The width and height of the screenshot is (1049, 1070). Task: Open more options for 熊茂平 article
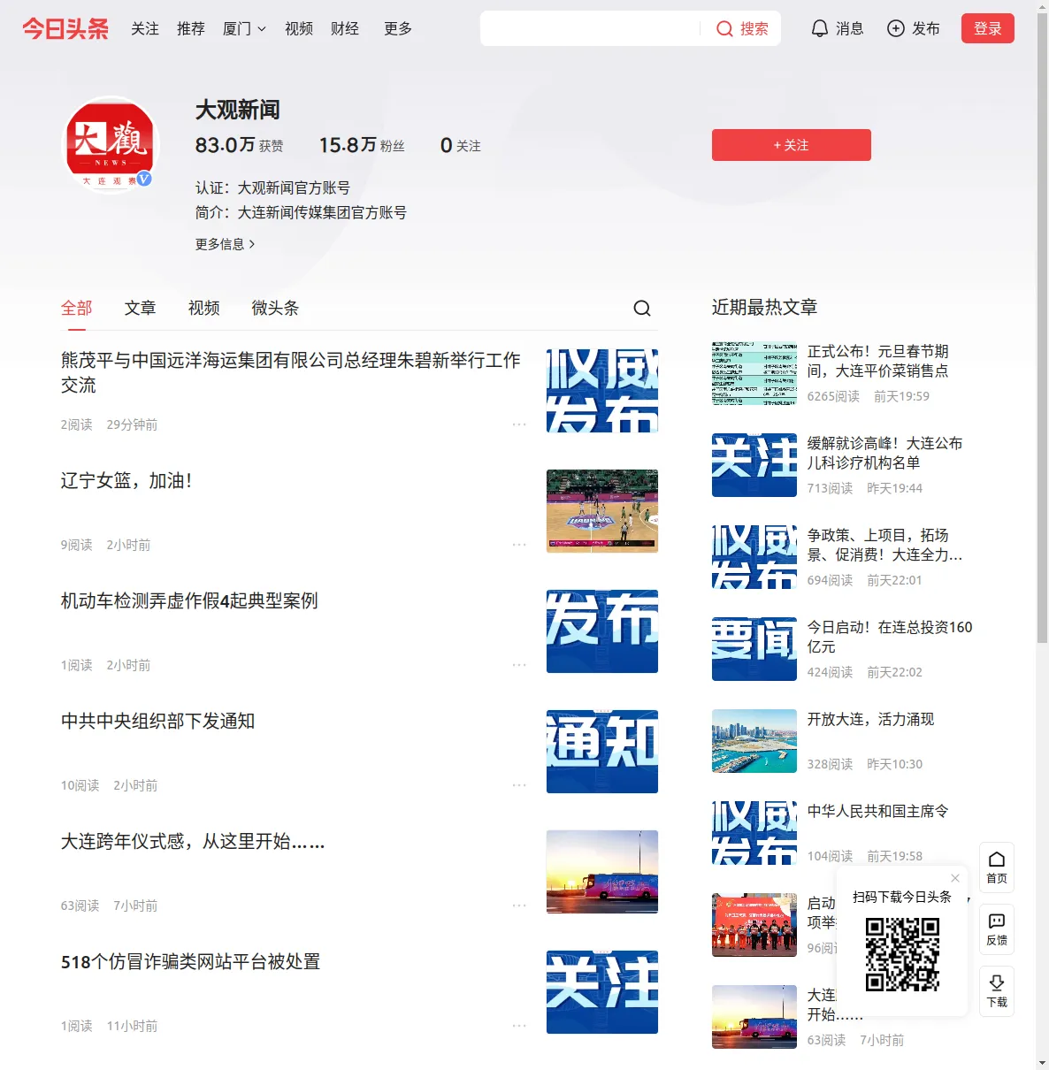[519, 424]
